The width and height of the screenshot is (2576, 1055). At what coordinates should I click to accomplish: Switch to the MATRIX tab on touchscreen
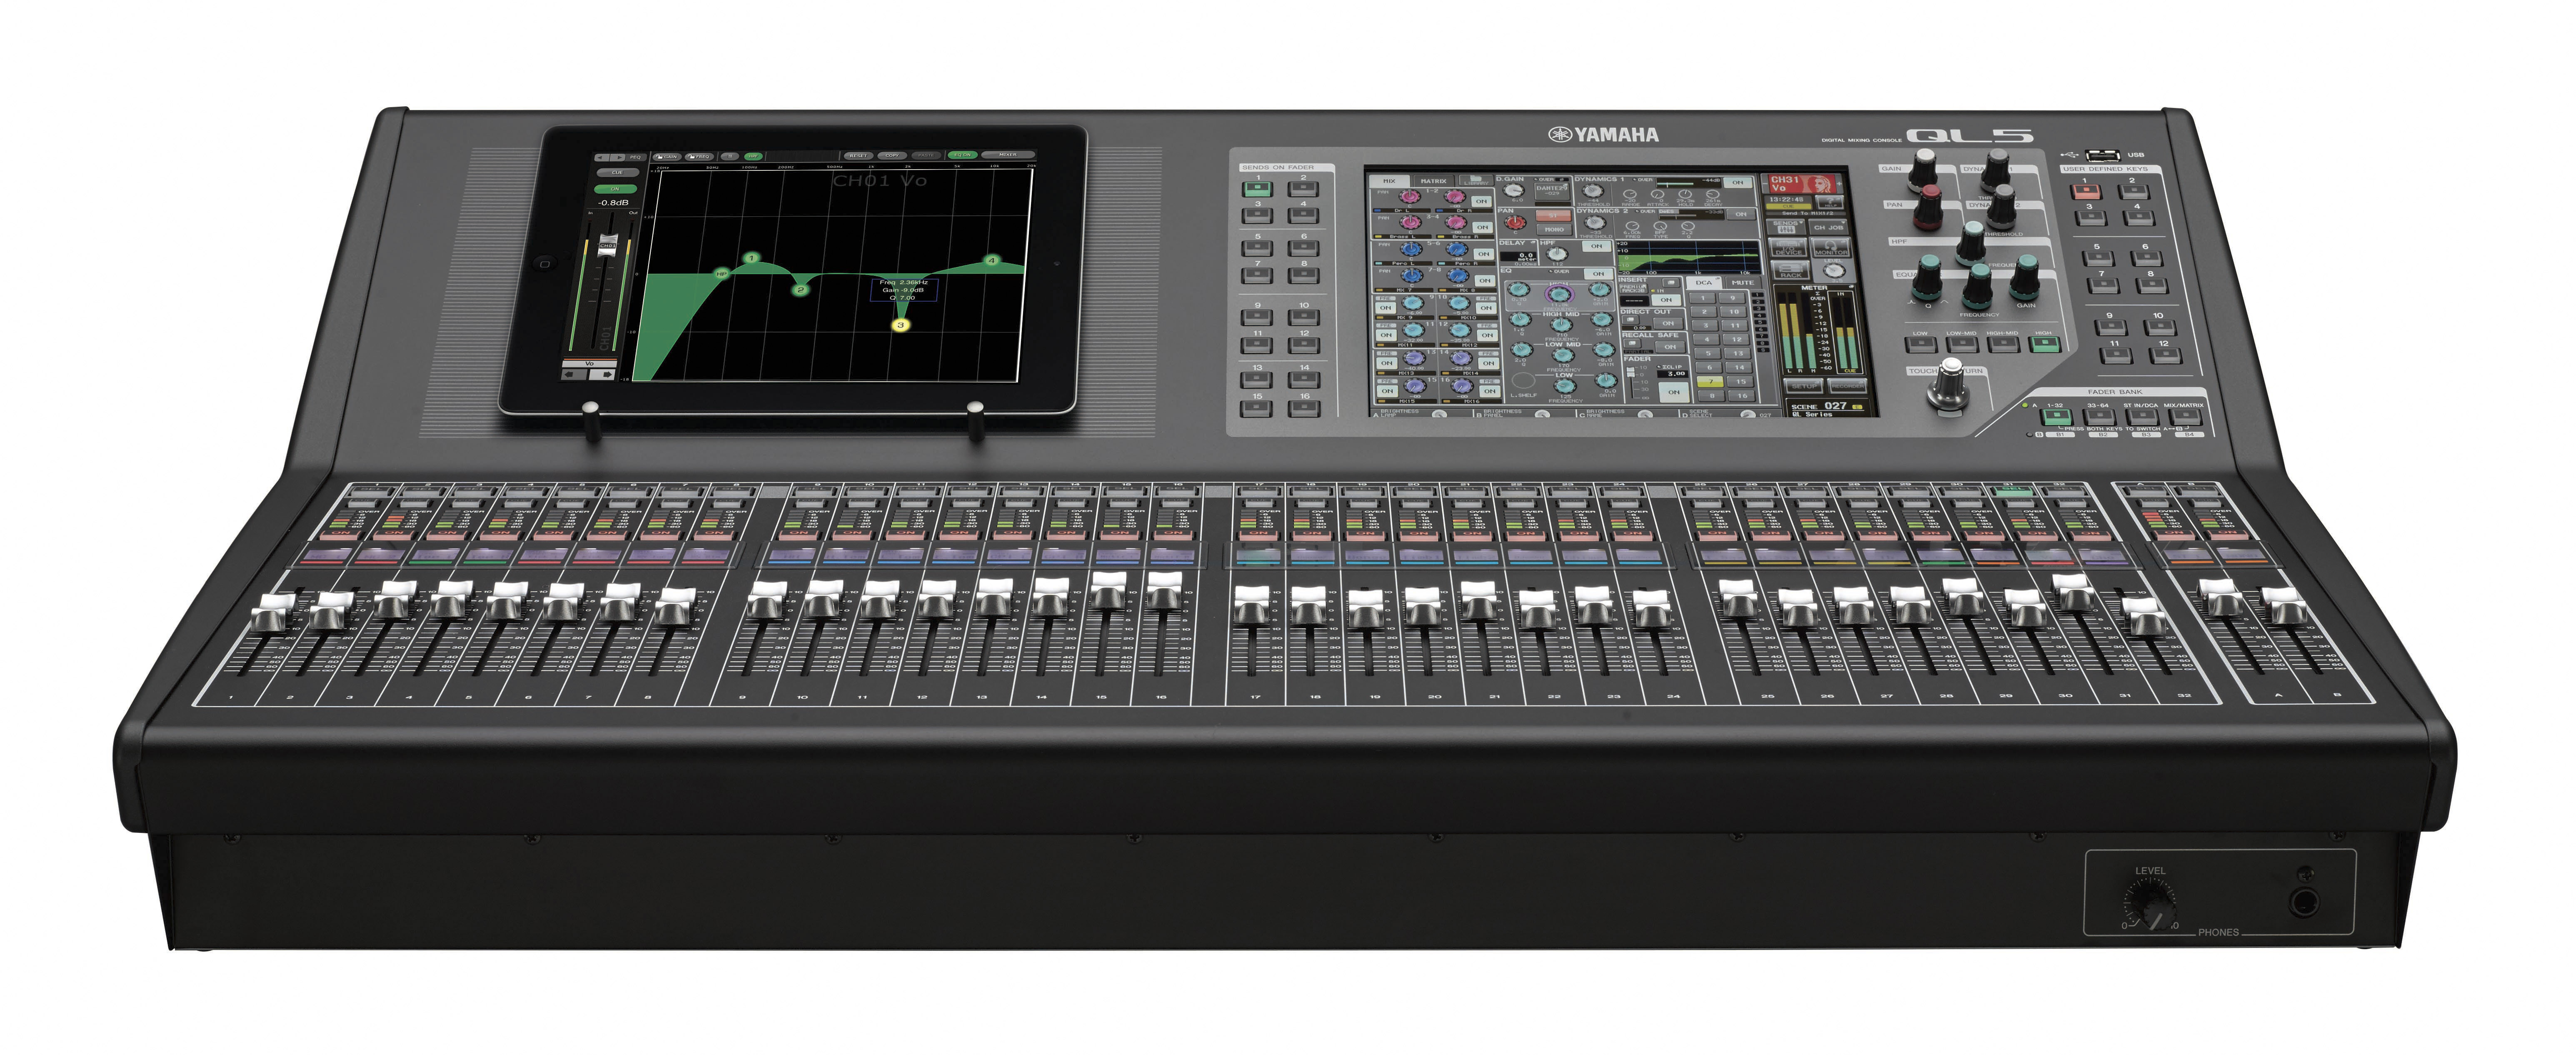(x=1434, y=181)
